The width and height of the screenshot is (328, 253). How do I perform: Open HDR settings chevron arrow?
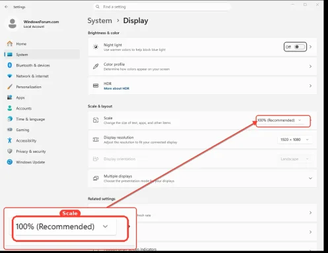[311, 86]
